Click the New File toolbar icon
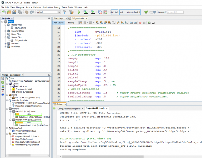The height and width of the screenshot is (158, 202). click(4, 12)
